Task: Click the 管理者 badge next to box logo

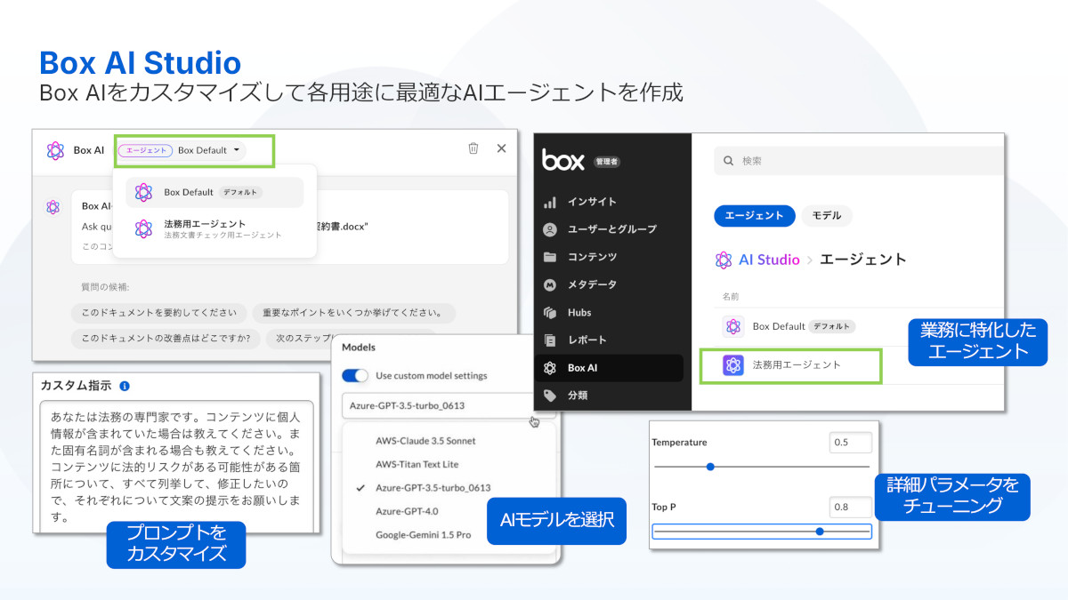Action: pyautogui.click(x=606, y=163)
